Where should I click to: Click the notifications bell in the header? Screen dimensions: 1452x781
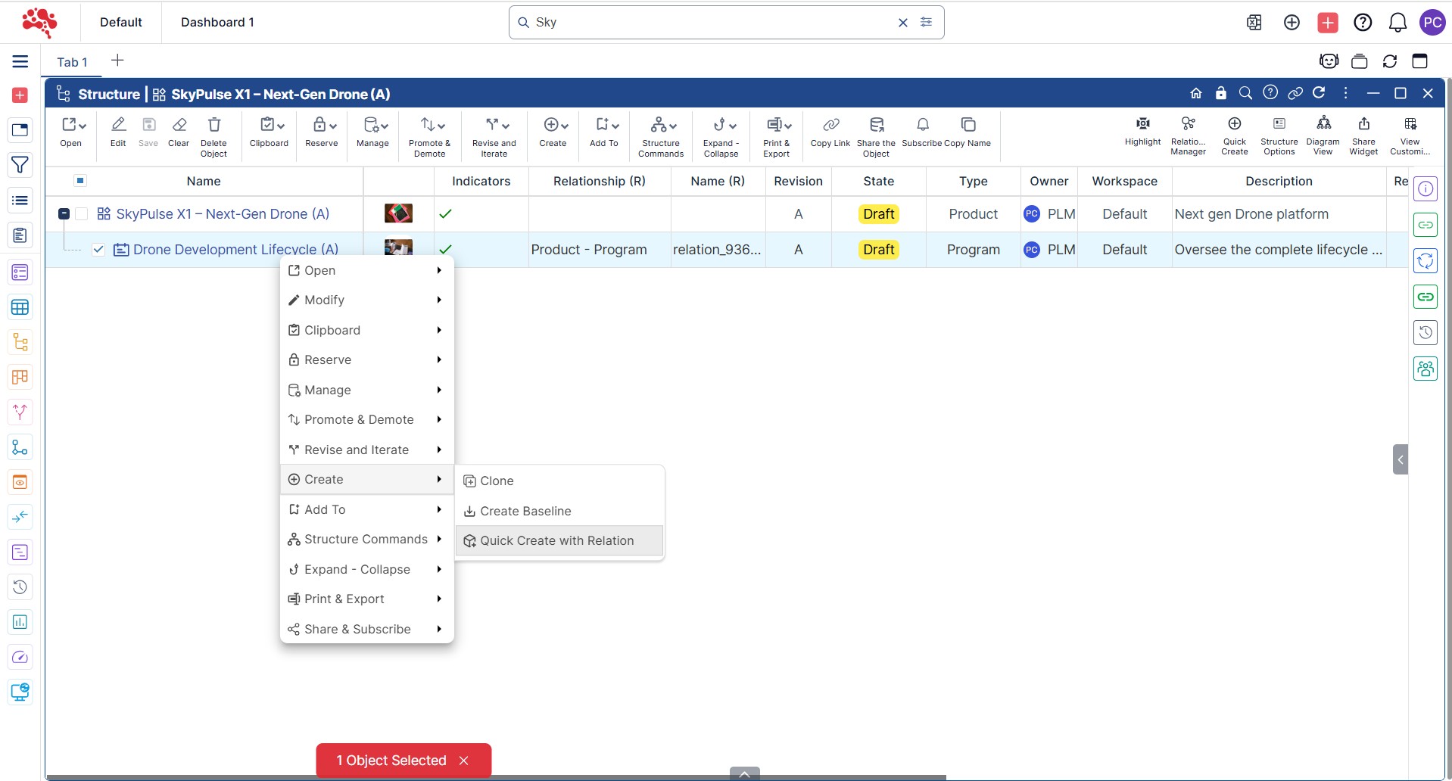(1397, 23)
